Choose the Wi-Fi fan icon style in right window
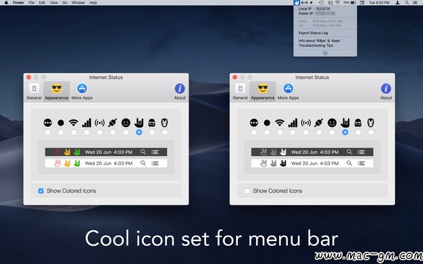This screenshot has height=264, width=423. click(280, 123)
